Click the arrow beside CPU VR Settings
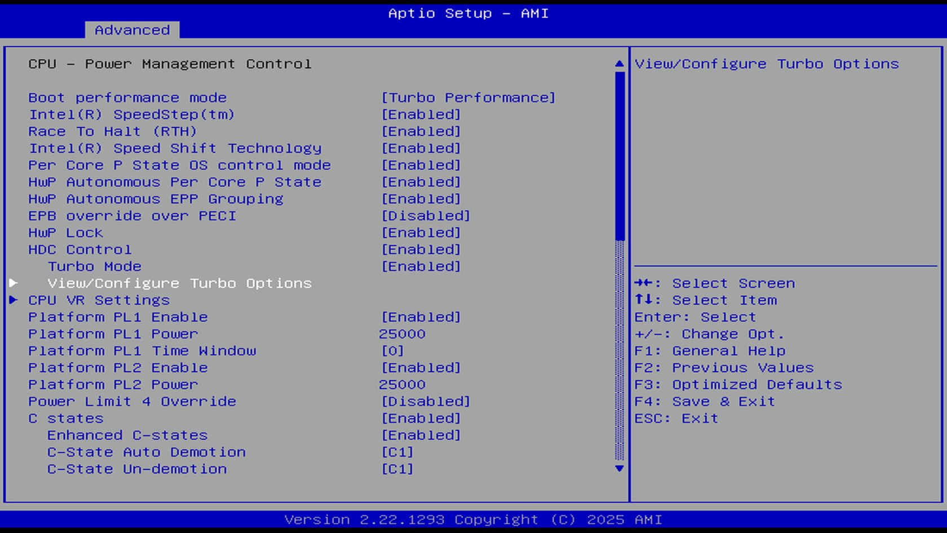947x533 pixels. coord(14,300)
